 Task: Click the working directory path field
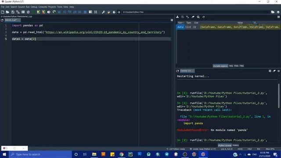point(196,12)
